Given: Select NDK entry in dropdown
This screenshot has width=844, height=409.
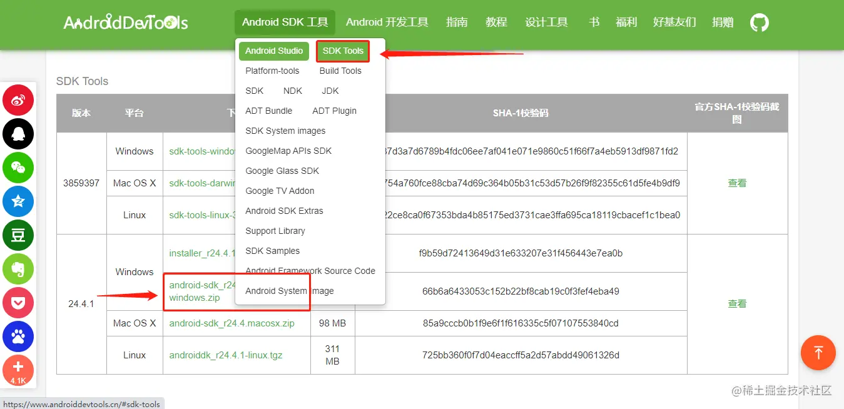Looking at the screenshot, I should coord(293,91).
